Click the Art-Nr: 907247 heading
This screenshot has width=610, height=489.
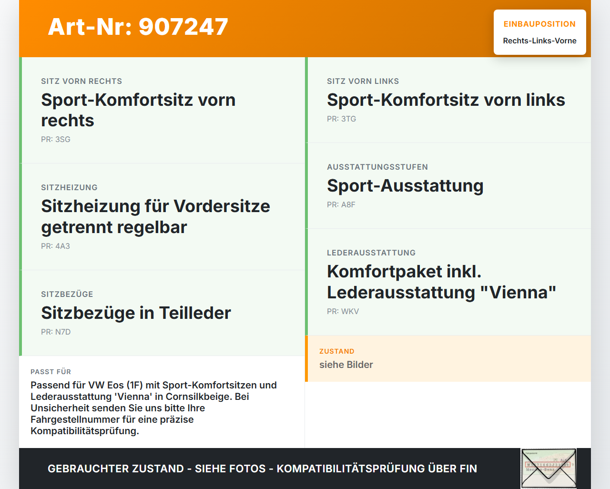coord(138,27)
